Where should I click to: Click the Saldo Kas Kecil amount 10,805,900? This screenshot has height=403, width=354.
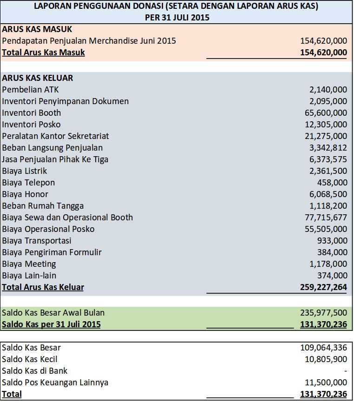[326, 359]
